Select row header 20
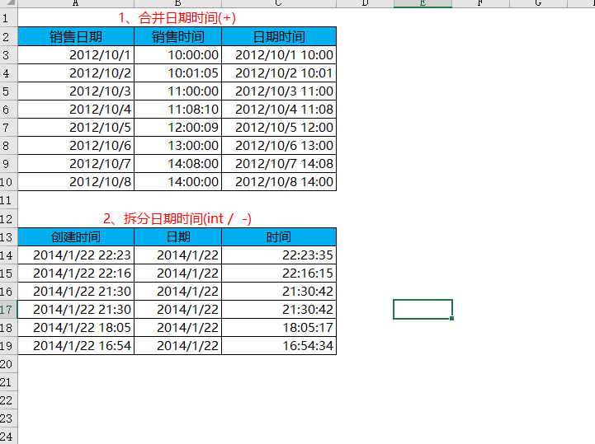This screenshot has height=444, width=595. click(x=8, y=364)
